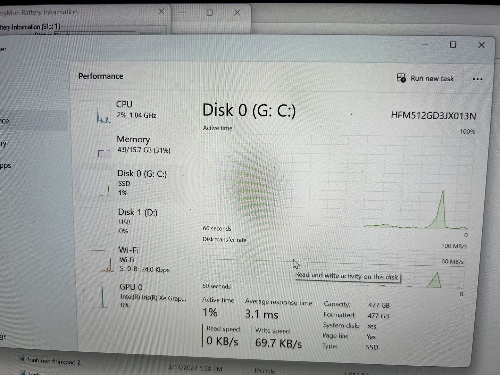Close the Task Manager window
The height and width of the screenshot is (375, 500).
481,45
